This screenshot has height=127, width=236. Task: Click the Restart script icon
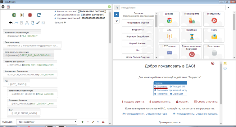pyautogui.click(x=39, y=15)
